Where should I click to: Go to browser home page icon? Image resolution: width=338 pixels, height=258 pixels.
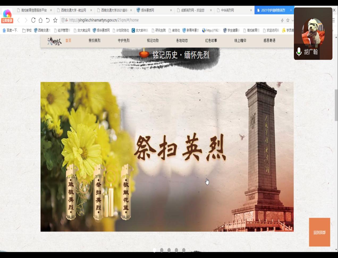[x=40, y=20]
